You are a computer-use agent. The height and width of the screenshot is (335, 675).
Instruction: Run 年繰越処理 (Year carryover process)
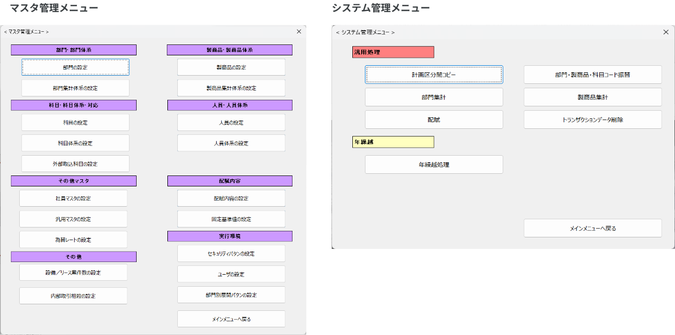(x=434, y=164)
